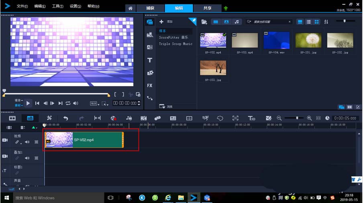Screen dimensions: 363x203
Task: Open the mask creator icon
Action: (220, 118)
